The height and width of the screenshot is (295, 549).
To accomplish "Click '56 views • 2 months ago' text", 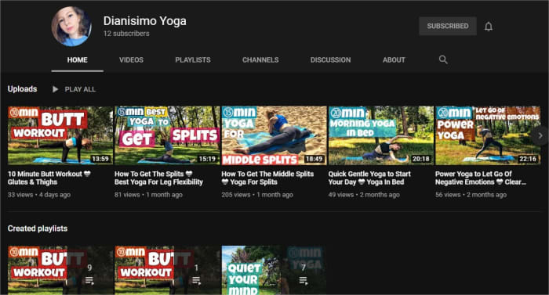I will click(471, 195).
